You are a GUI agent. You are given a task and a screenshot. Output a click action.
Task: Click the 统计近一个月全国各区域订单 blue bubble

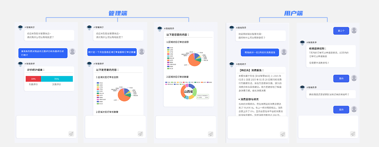[x=112, y=52]
